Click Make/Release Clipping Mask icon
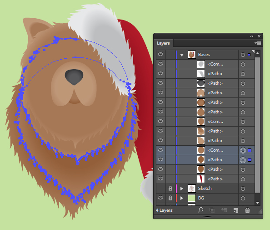Viewport: 270px width, 230px height. (x=212, y=210)
